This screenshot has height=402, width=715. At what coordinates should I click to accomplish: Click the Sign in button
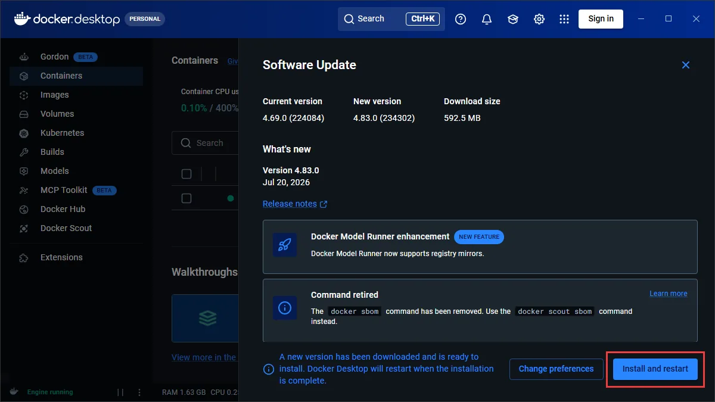[x=601, y=19]
